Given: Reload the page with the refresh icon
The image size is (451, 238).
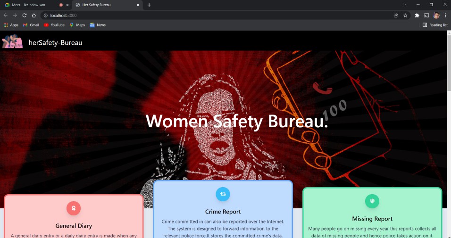Looking at the screenshot, I should point(25,15).
